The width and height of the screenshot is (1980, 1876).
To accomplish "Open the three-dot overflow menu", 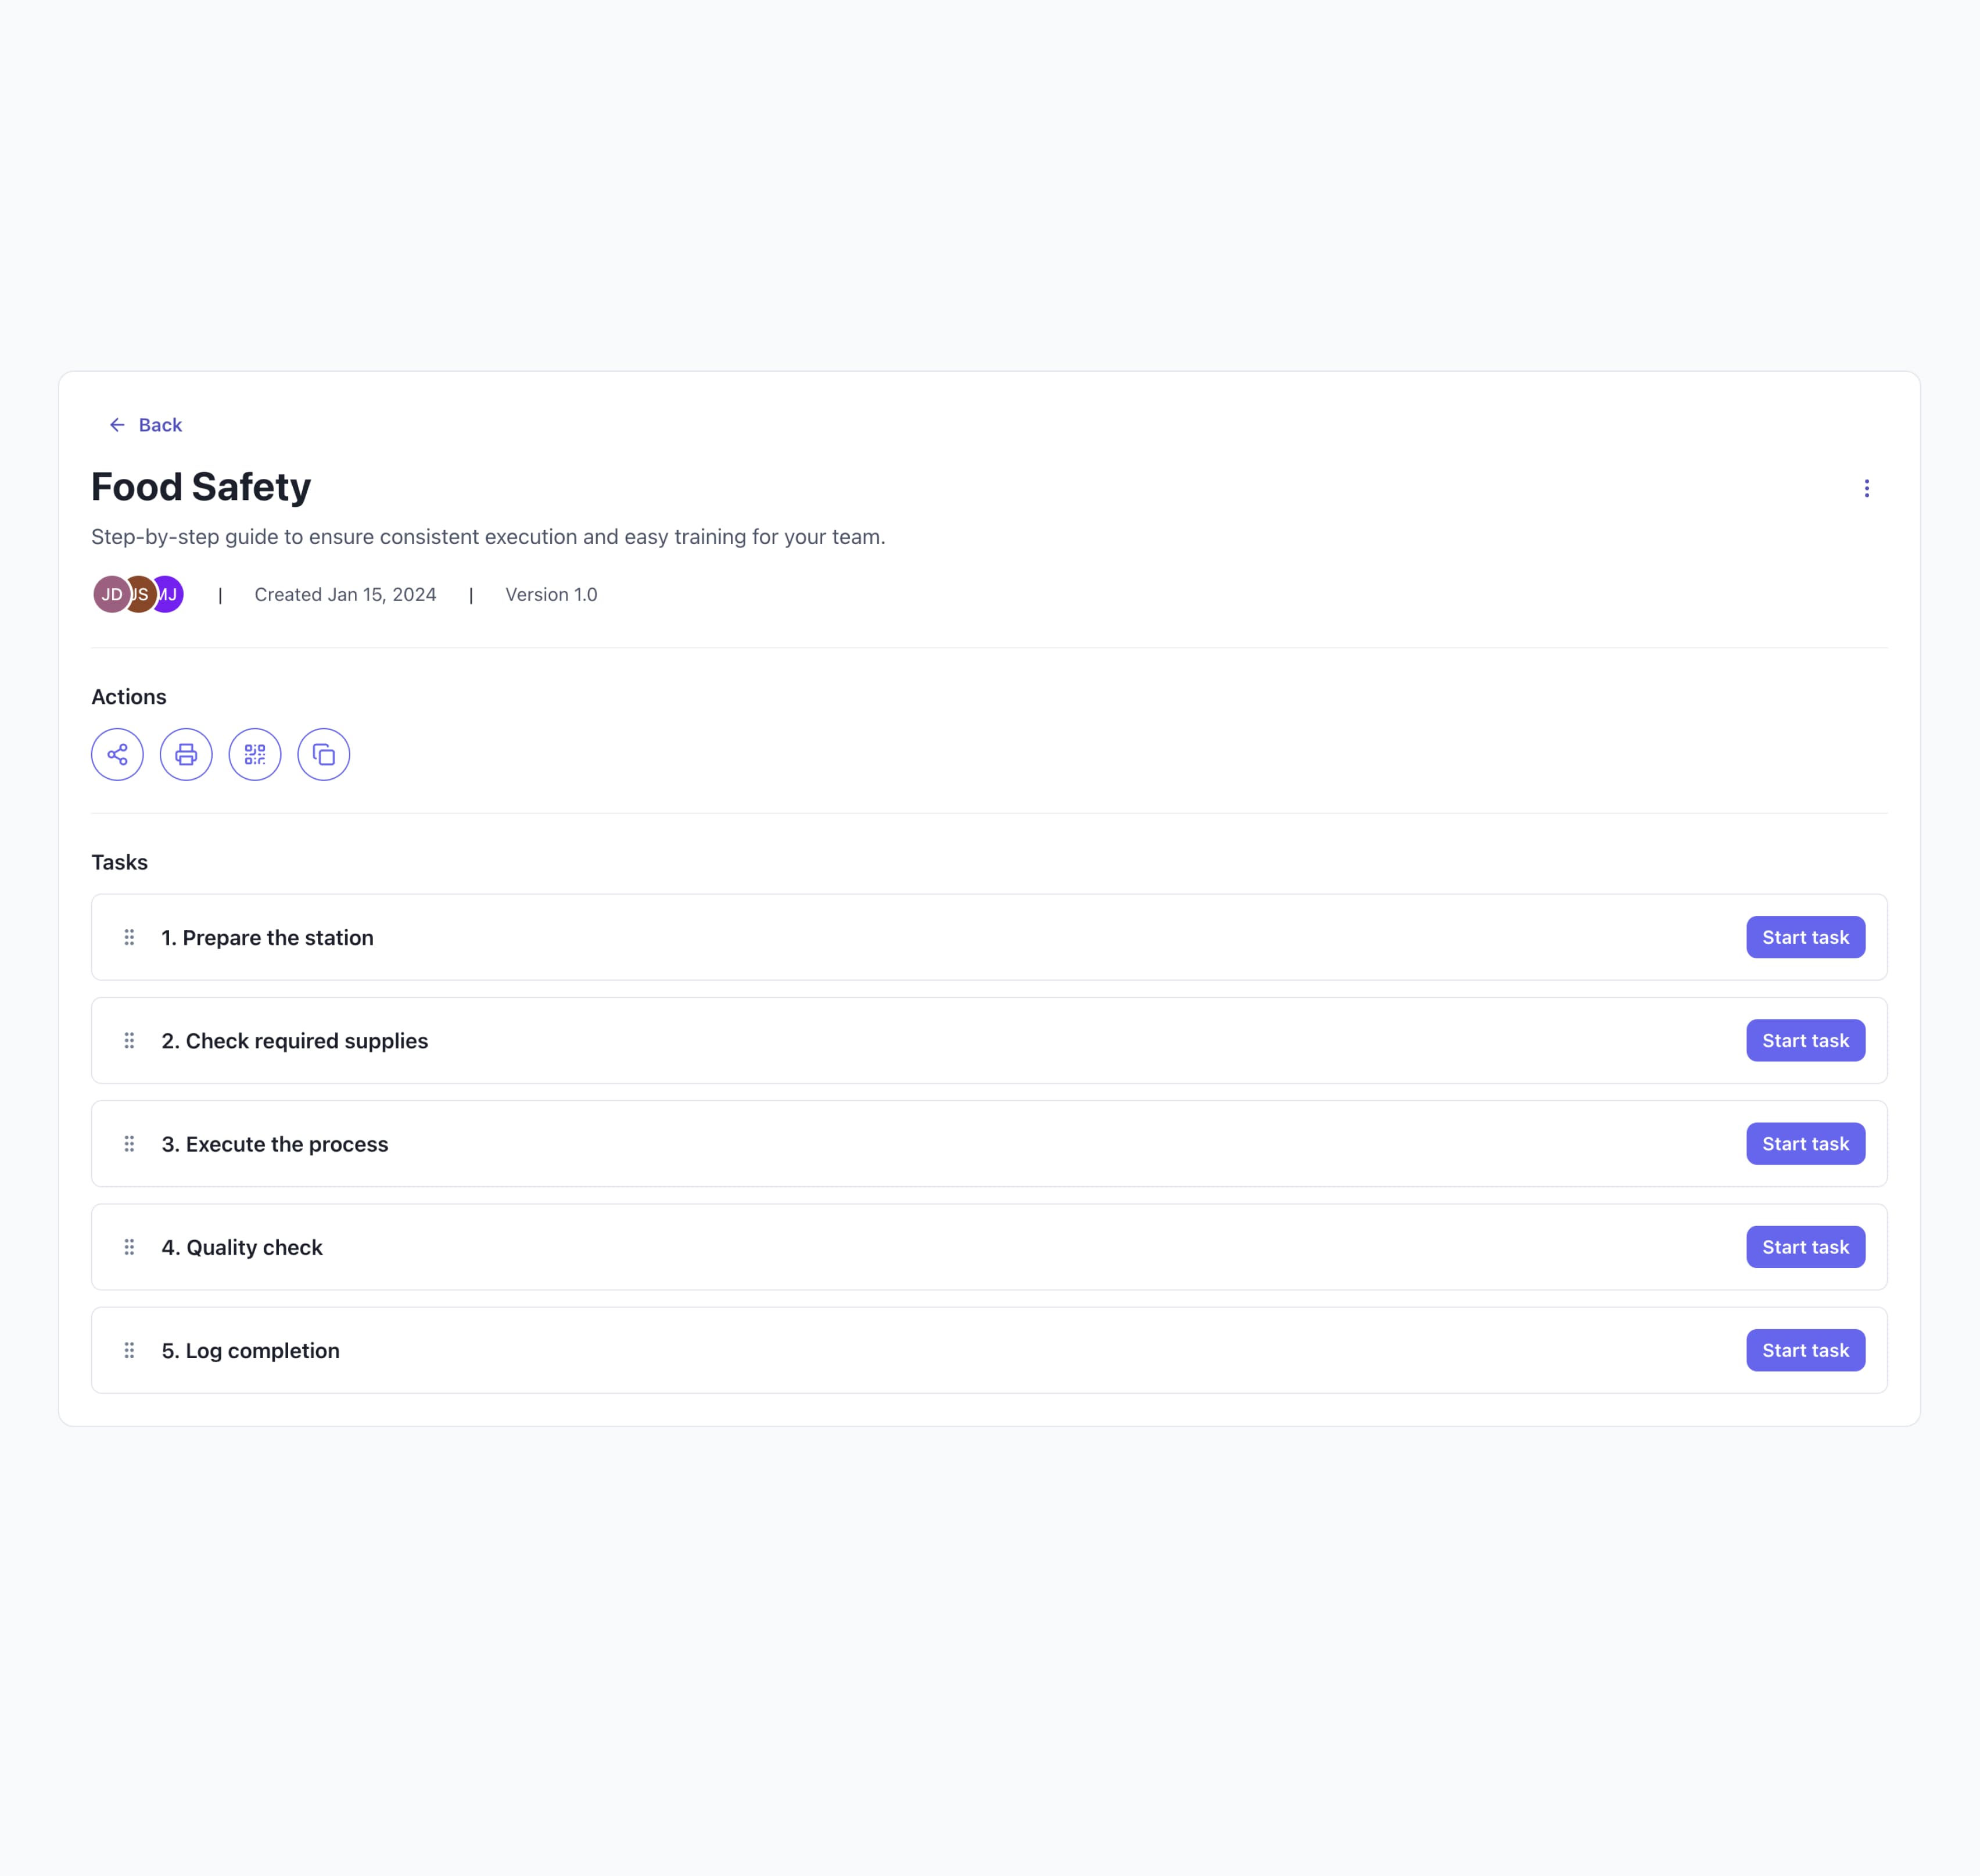I will coord(1867,488).
